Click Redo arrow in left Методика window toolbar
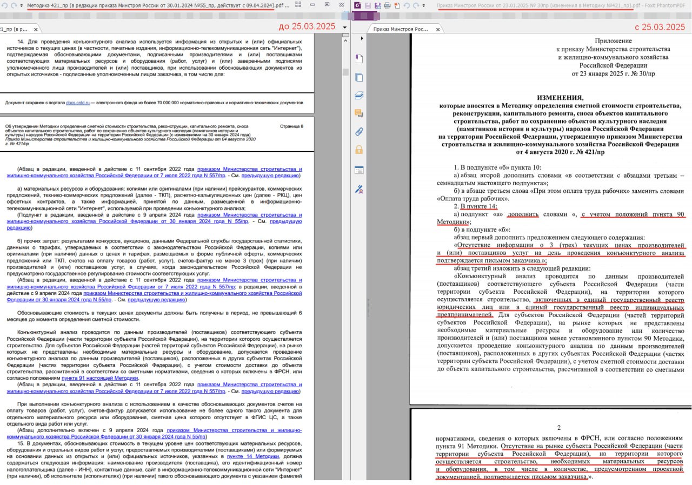The width and height of the screenshot is (692, 485). 13,5
